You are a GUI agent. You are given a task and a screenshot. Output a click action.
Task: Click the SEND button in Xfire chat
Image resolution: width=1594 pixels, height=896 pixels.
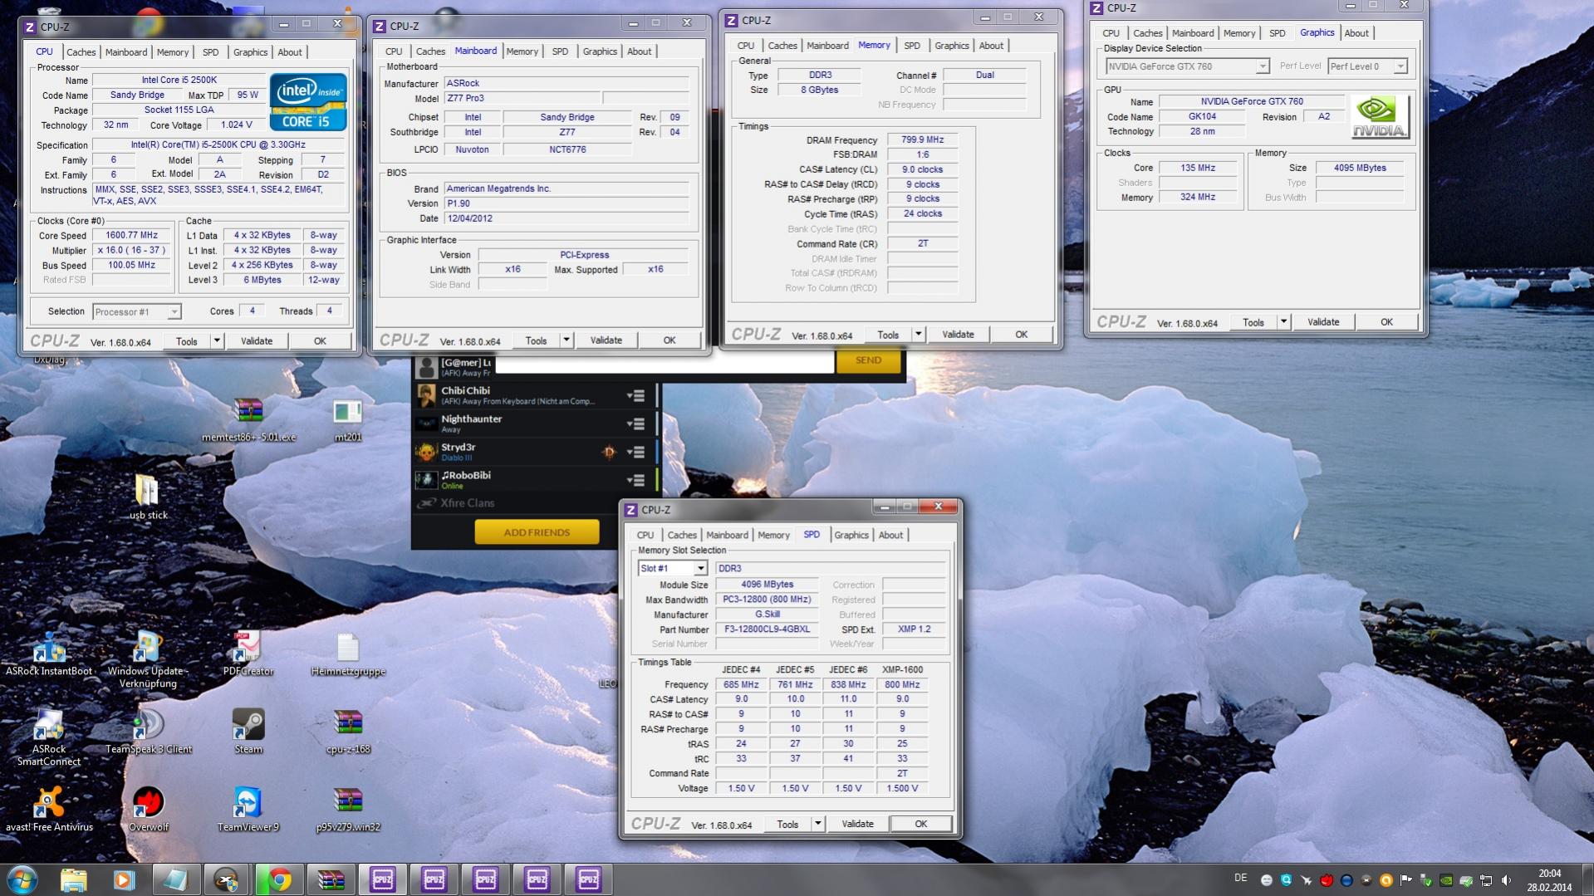point(868,360)
